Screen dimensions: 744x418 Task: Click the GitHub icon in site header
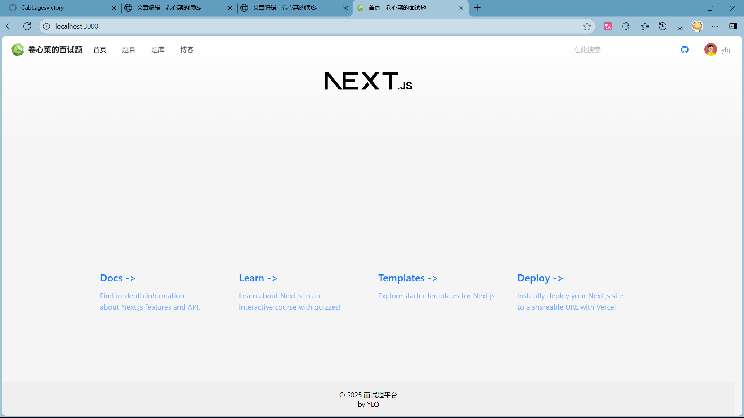(x=685, y=50)
